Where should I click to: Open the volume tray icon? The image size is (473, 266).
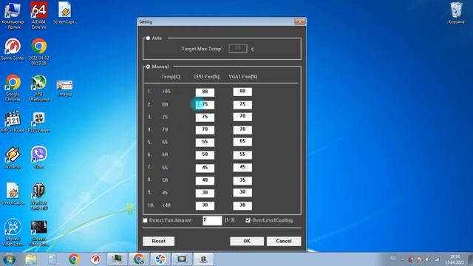coord(427,259)
